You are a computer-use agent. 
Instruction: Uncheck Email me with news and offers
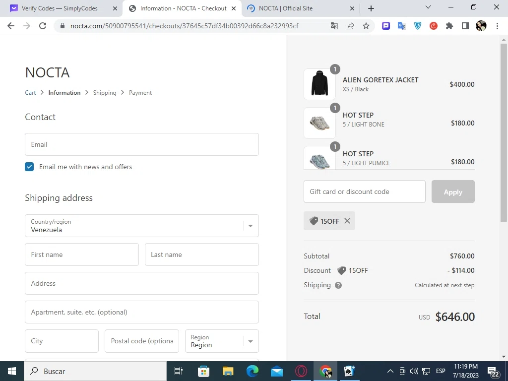click(29, 167)
